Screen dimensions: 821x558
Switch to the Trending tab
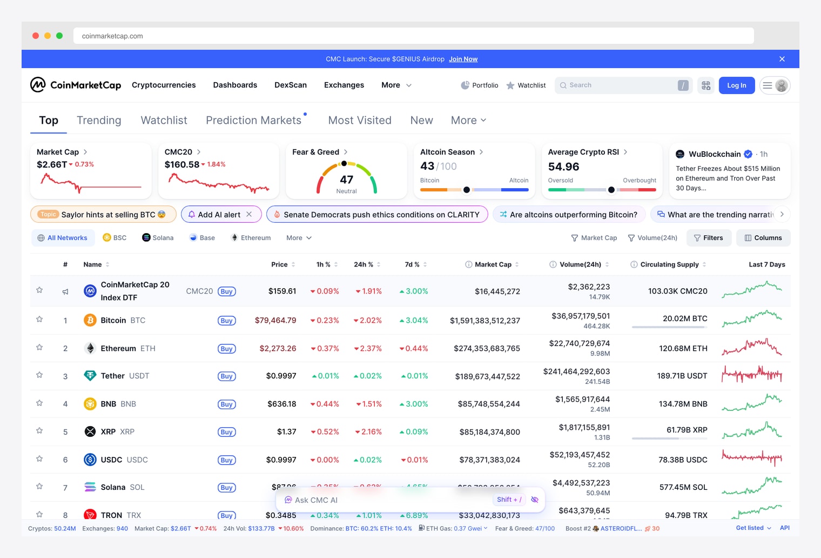pyautogui.click(x=99, y=120)
